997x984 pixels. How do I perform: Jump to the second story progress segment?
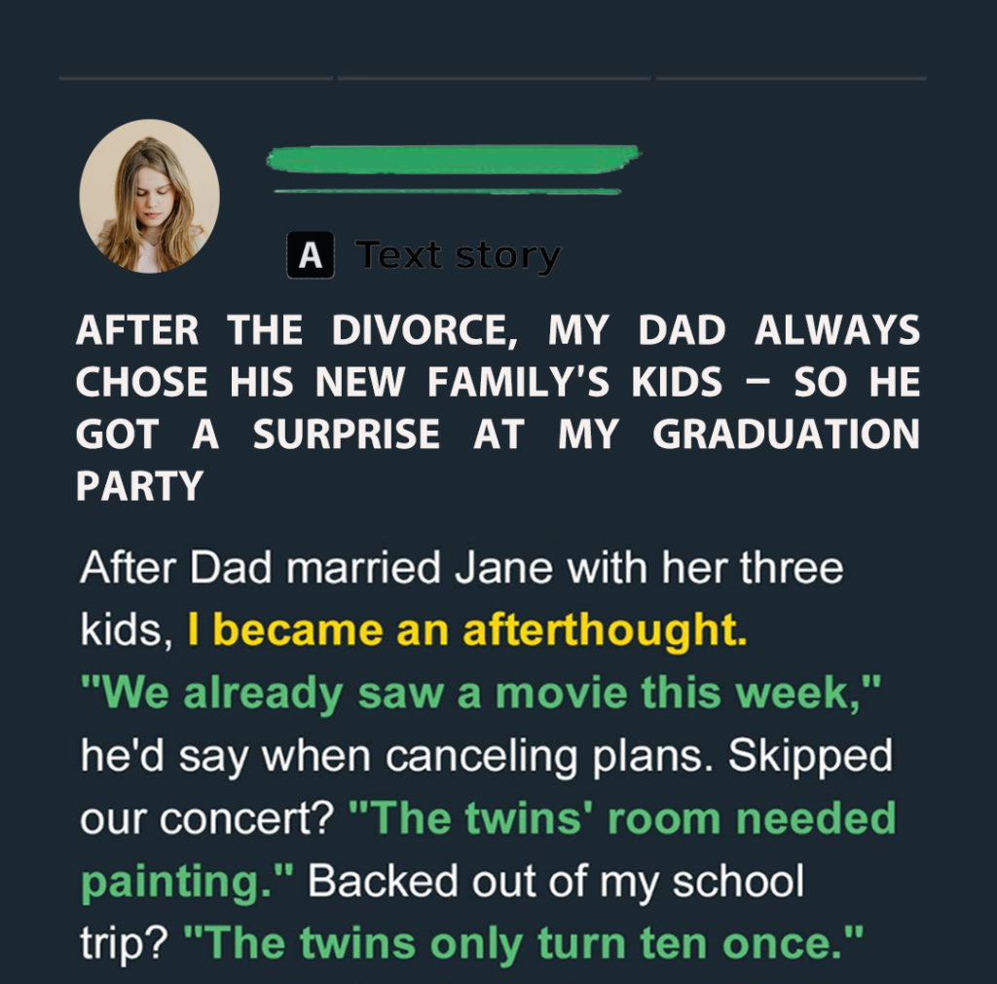point(494,78)
